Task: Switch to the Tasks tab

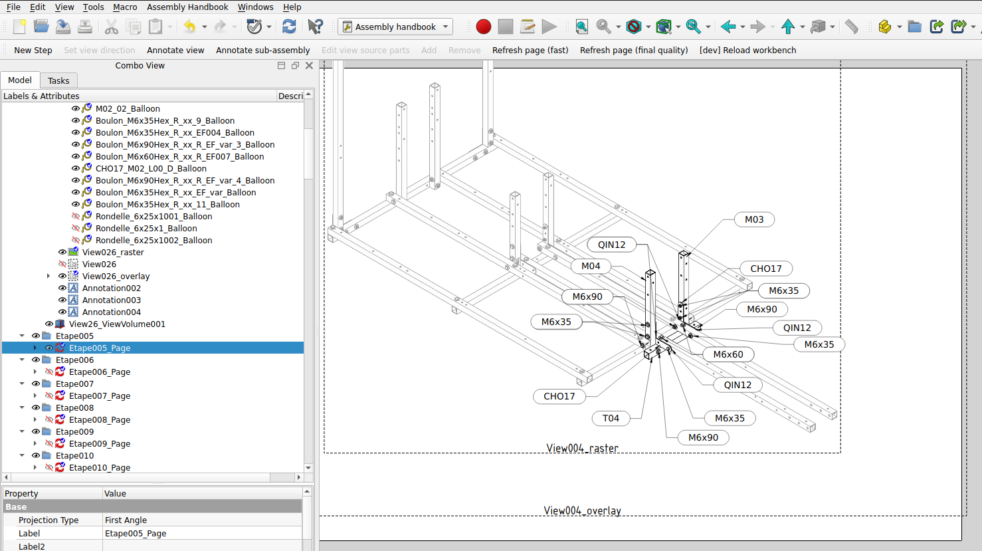Action: pyautogui.click(x=58, y=80)
